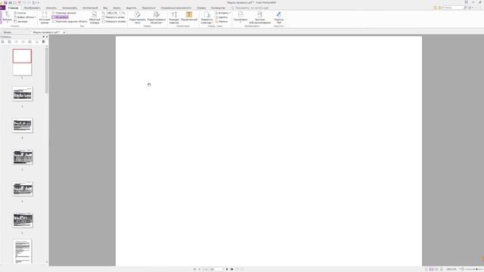
Task: Click the Извлечь pages button
Action: 222,22
